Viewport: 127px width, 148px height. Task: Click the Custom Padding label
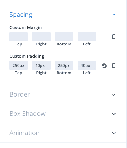tap(27, 56)
